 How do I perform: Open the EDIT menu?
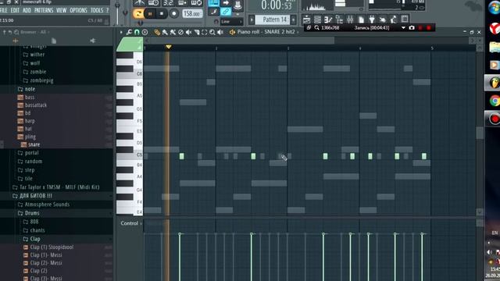tap(15, 10)
